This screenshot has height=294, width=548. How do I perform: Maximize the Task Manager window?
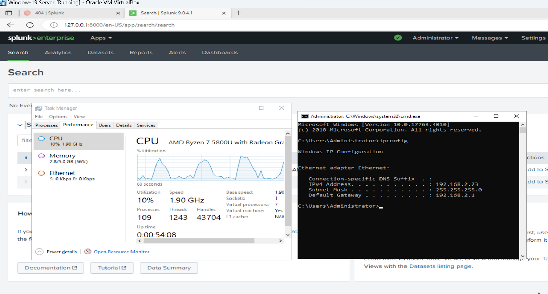tap(261, 108)
